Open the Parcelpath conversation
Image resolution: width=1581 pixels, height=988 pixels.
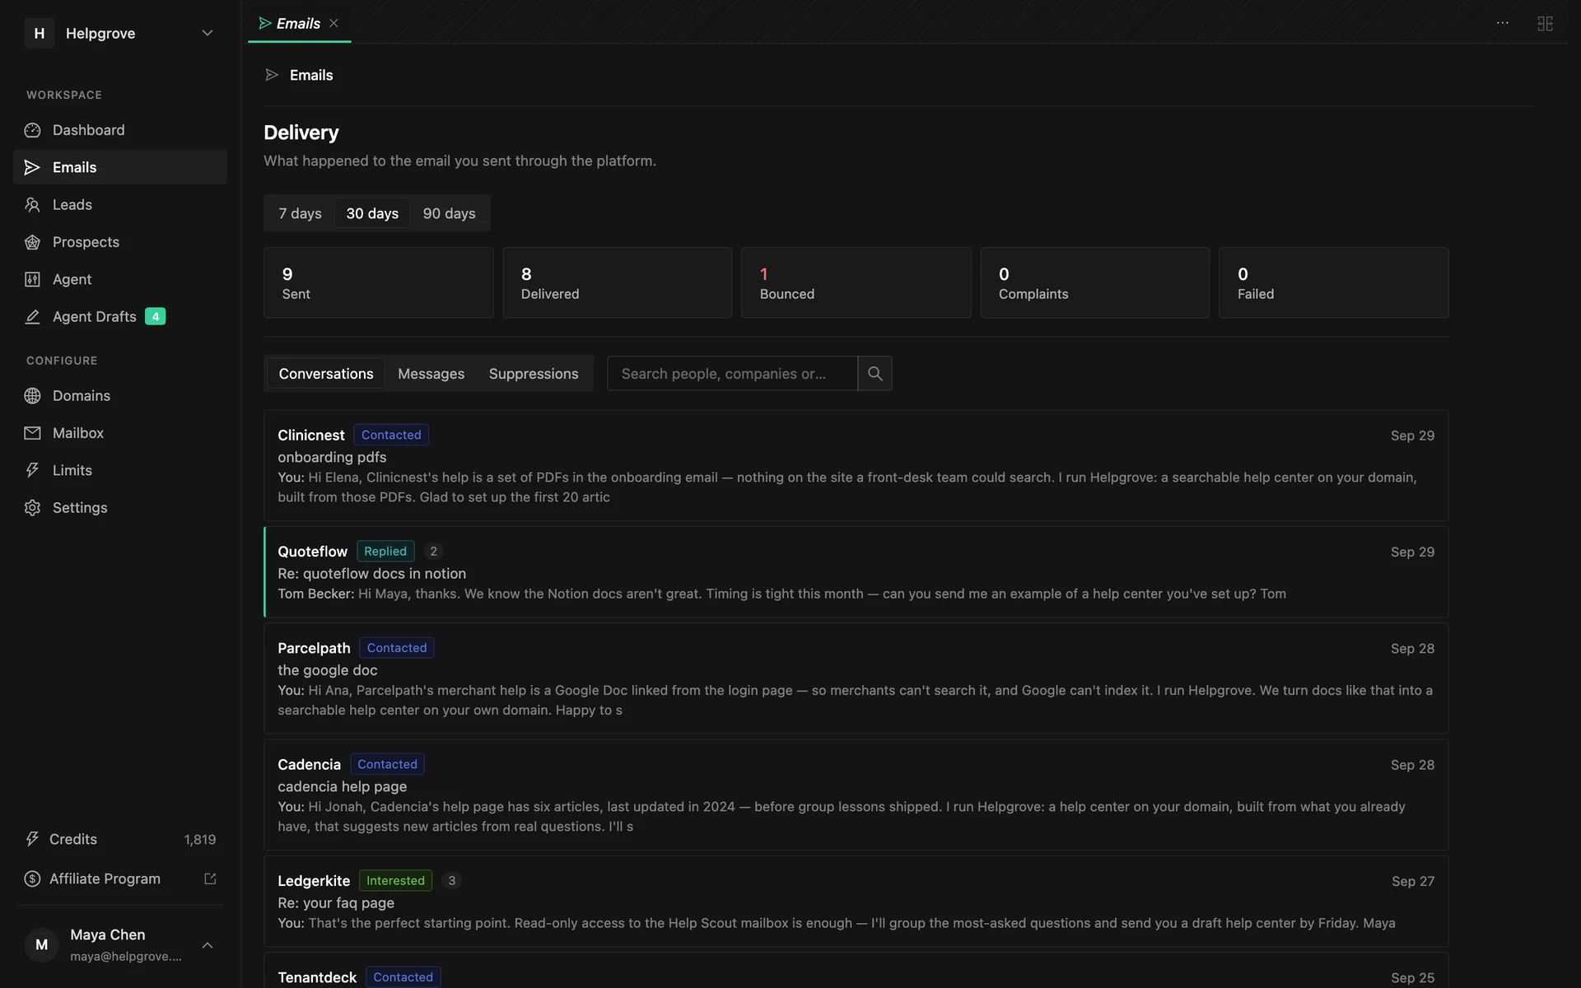tap(856, 678)
